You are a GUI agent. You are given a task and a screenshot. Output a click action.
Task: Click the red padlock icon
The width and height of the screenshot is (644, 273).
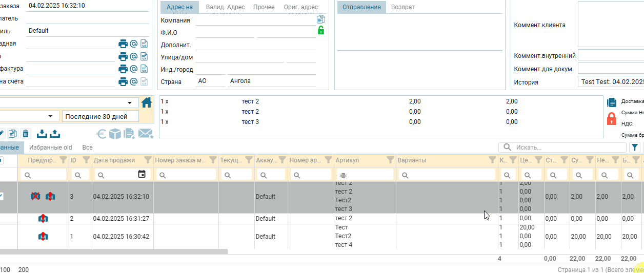point(611,119)
